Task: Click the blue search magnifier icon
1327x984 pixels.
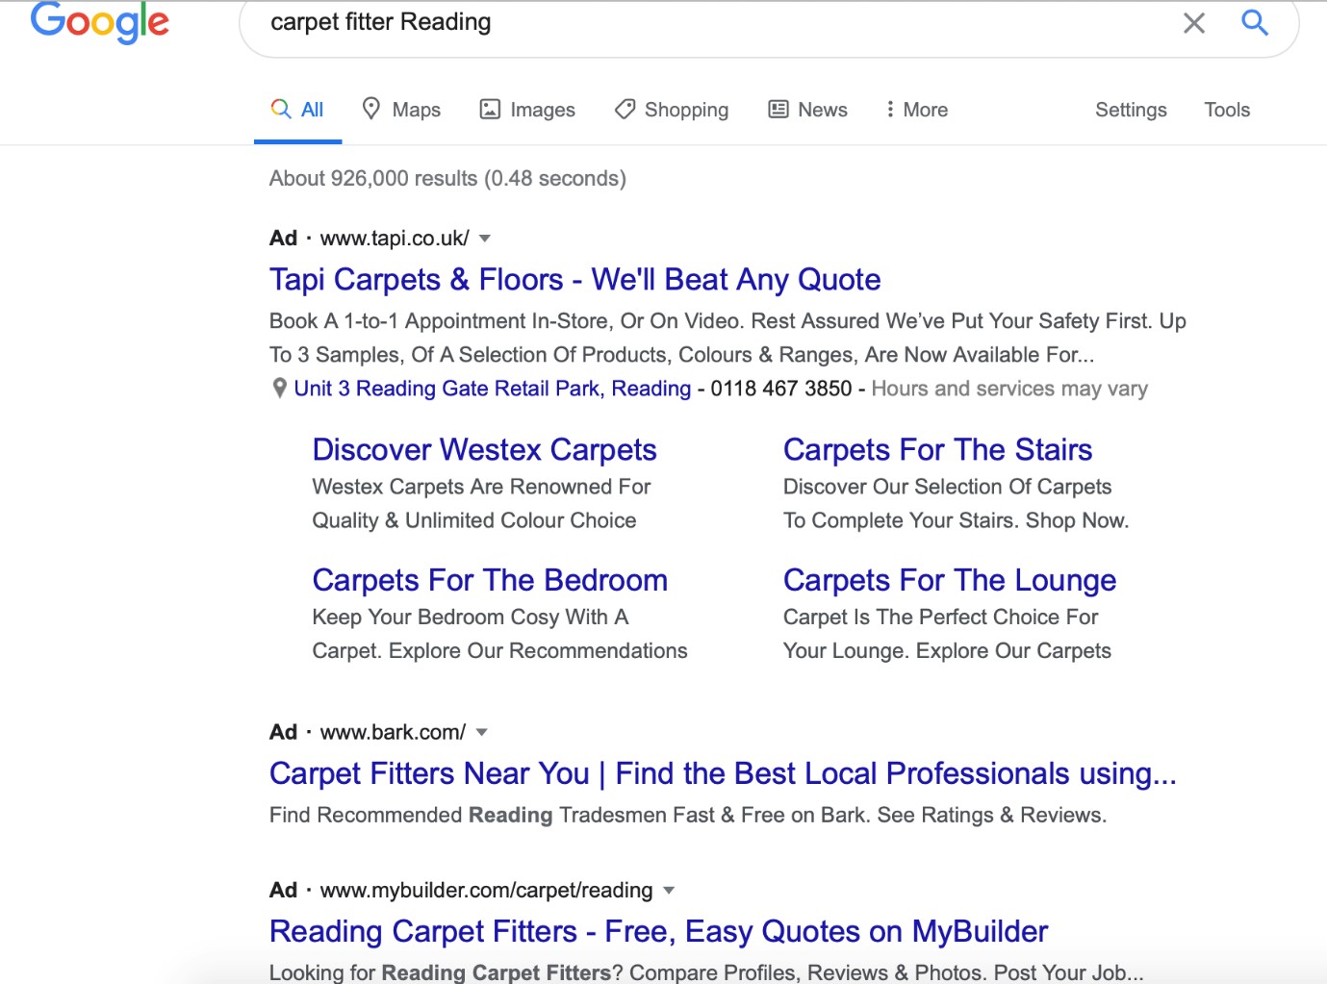Action: [1255, 22]
